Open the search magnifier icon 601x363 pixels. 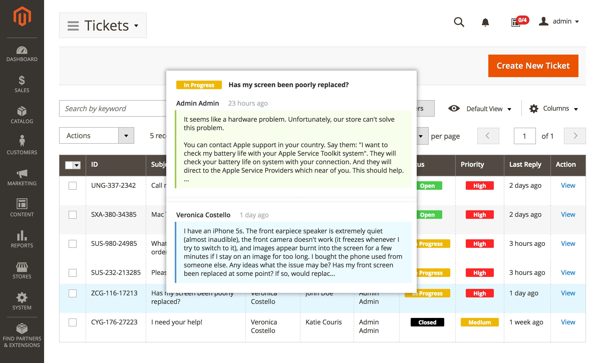click(459, 22)
